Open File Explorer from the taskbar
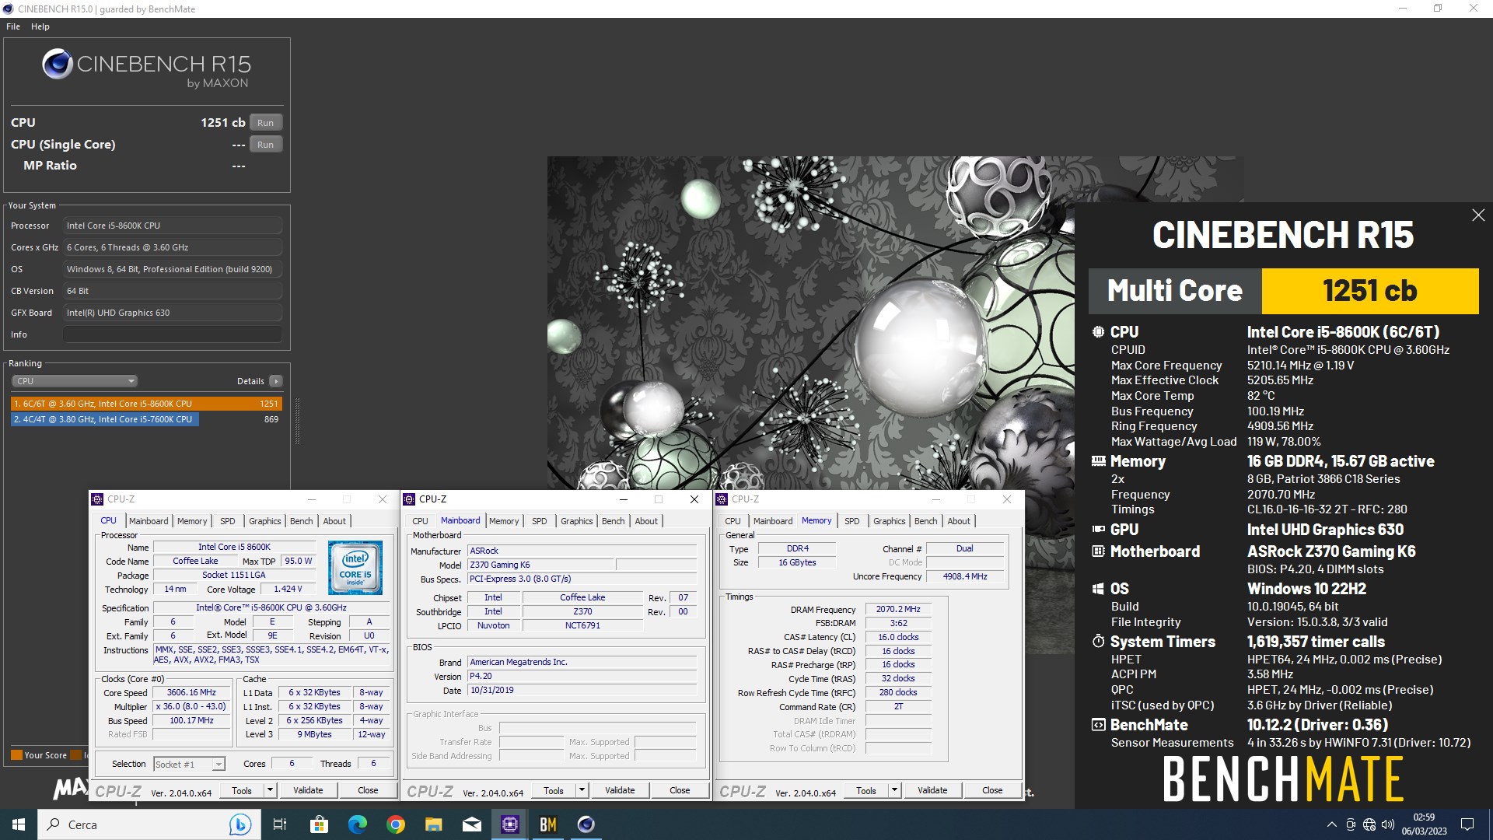 tap(434, 824)
